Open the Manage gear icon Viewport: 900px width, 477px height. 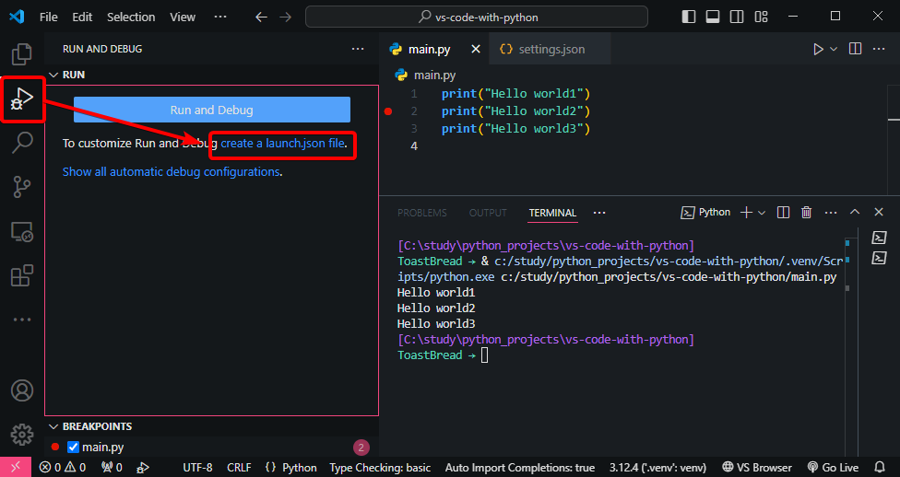[22, 435]
